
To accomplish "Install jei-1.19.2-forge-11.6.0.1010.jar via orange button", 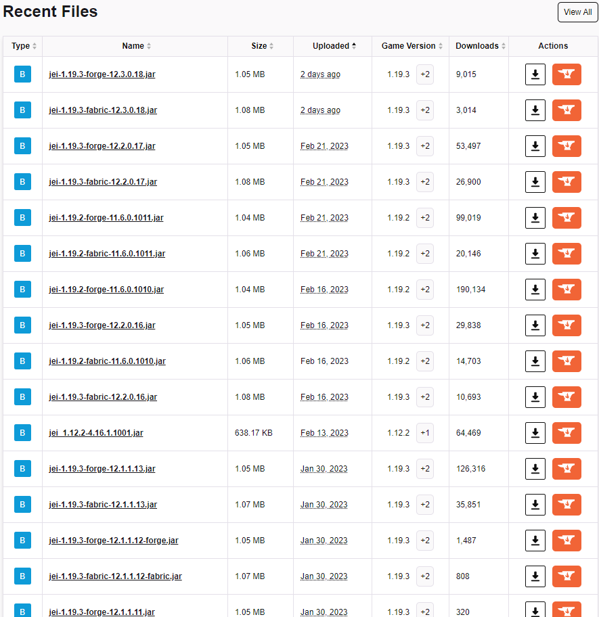I will point(567,290).
